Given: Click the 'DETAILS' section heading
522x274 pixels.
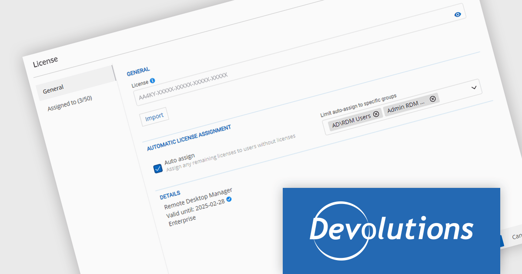Looking at the screenshot, I should tap(170, 194).
